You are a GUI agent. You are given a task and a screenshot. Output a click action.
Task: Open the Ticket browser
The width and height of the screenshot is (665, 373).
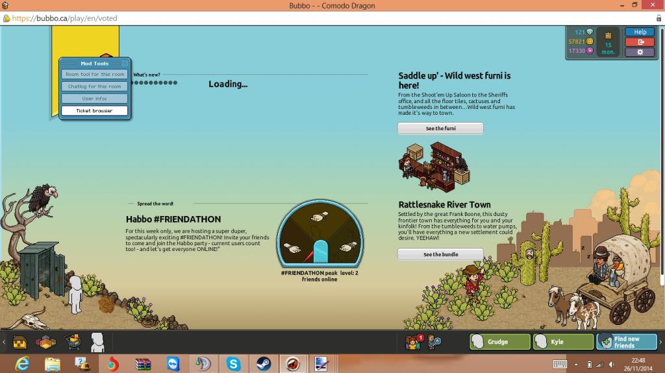tap(95, 111)
